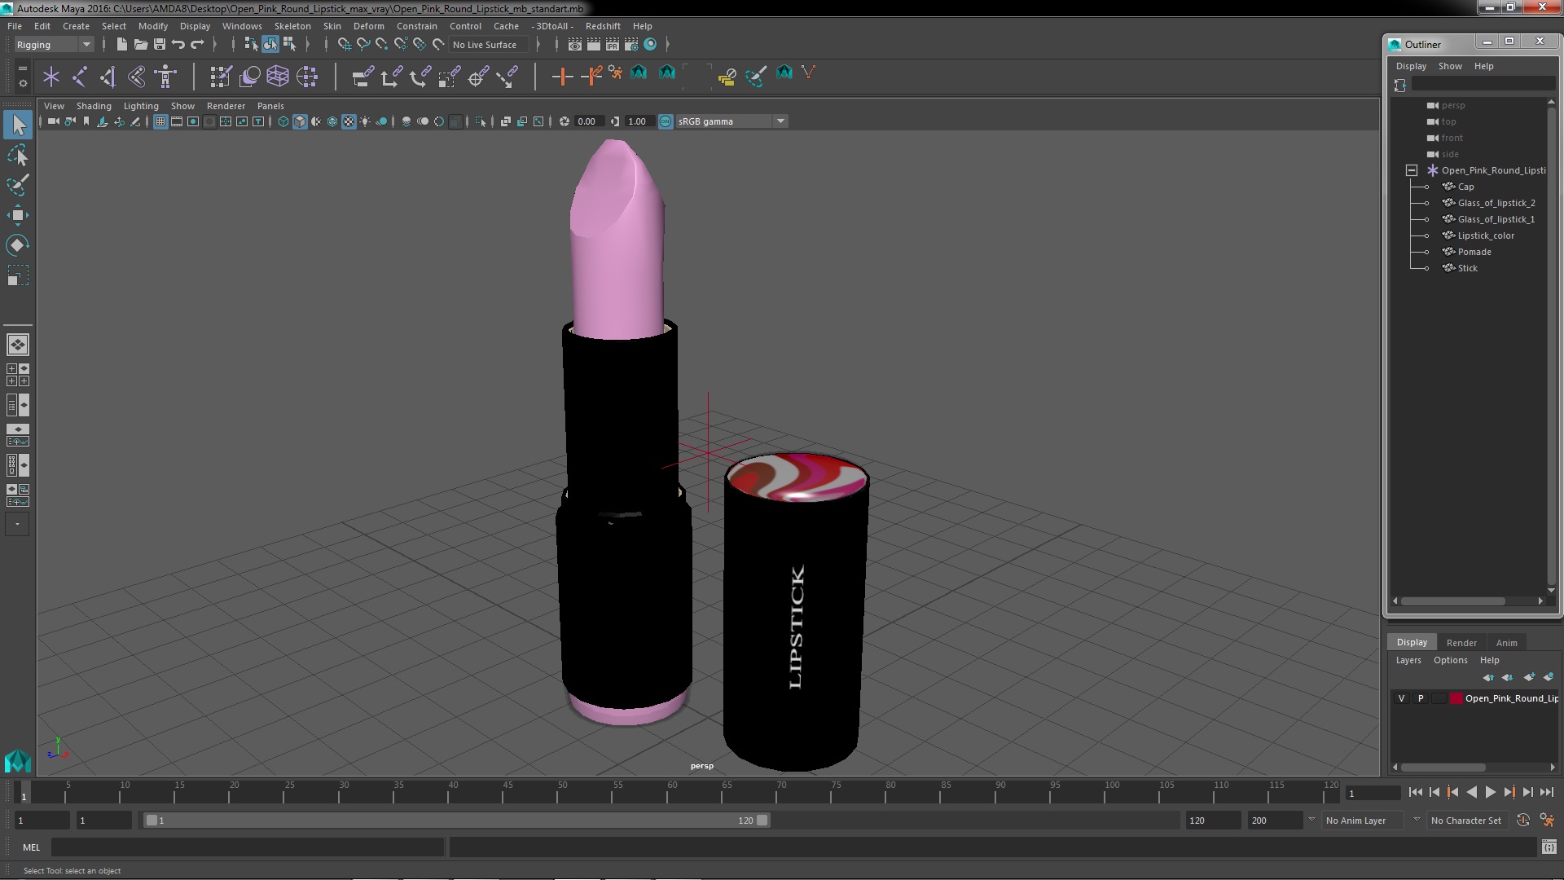Activate the Rotate tool in toolbox
Image resolution: width=1564 pixels, height=880 pixels.
click(18, 245)
